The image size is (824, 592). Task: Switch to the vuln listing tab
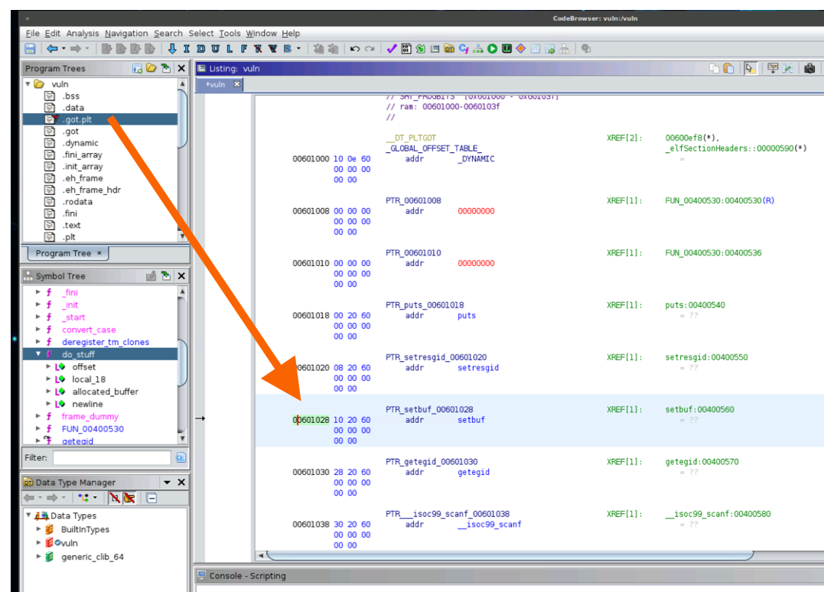pos(216,85)
